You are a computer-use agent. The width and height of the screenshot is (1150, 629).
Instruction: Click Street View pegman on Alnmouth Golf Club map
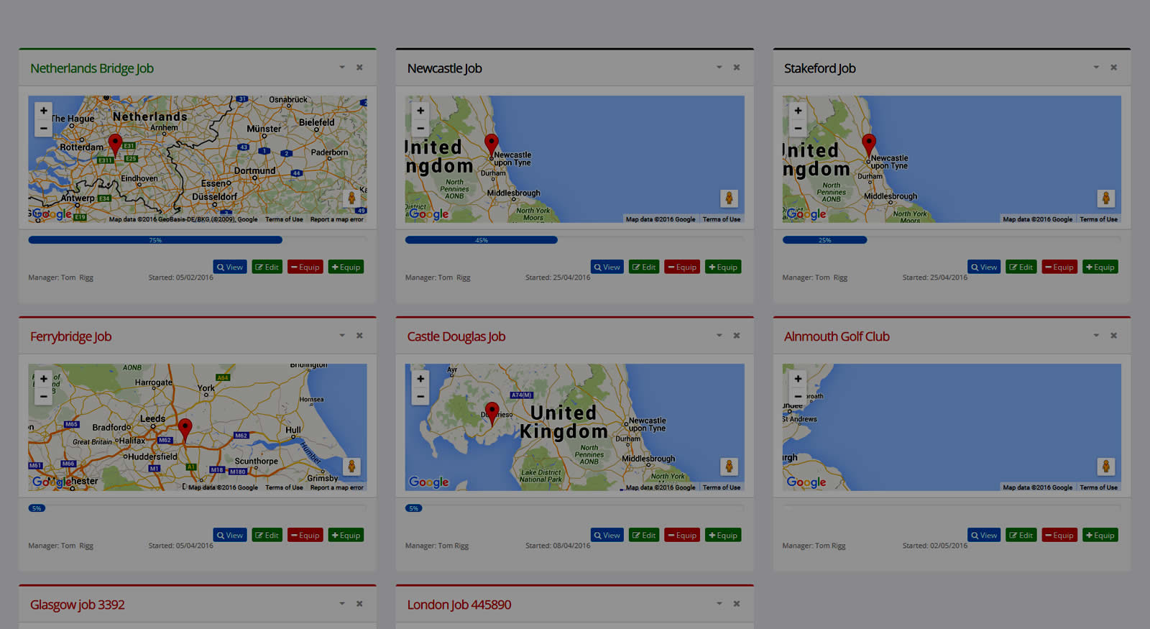click(1105, 467)
